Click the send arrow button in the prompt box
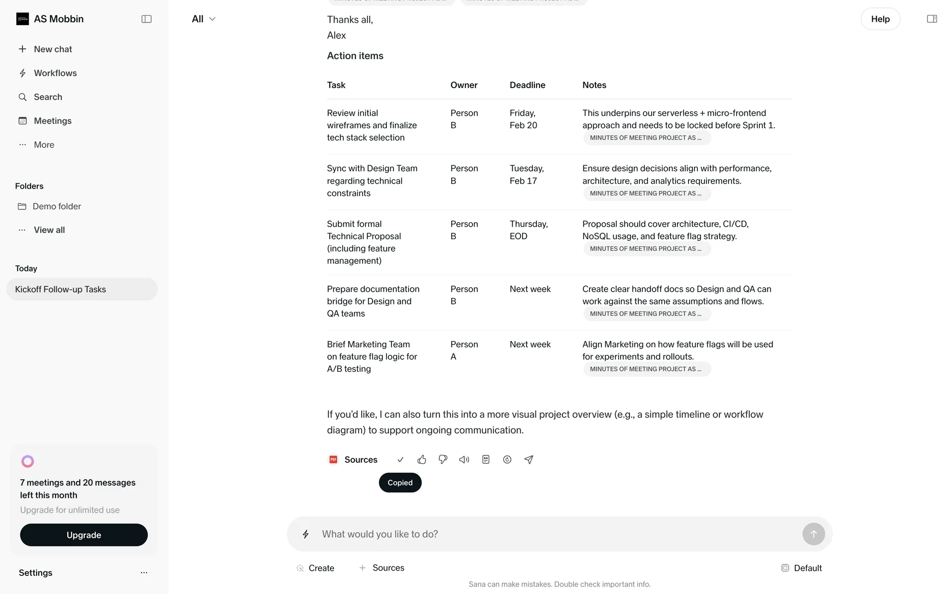The width and height of the screenshot is (951, 594). [813, 534]
